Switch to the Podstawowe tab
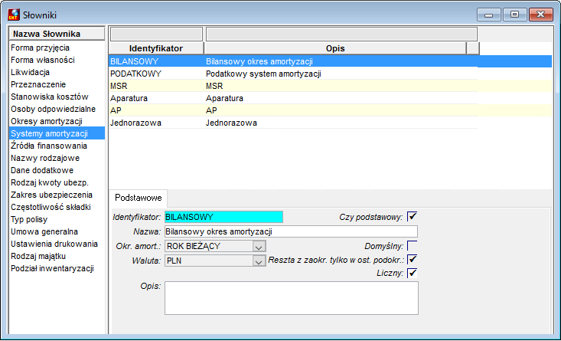The width and height of the screenshot is (561, 341). (x=138, y=198)
